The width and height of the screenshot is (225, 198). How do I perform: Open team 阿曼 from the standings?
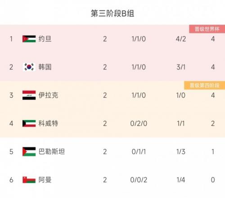tap(45, 180)
